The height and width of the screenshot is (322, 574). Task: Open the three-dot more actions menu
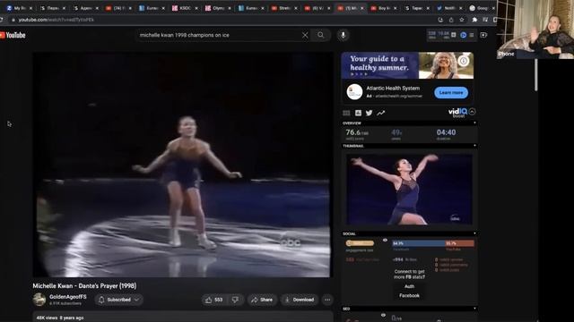pos(327,300)
